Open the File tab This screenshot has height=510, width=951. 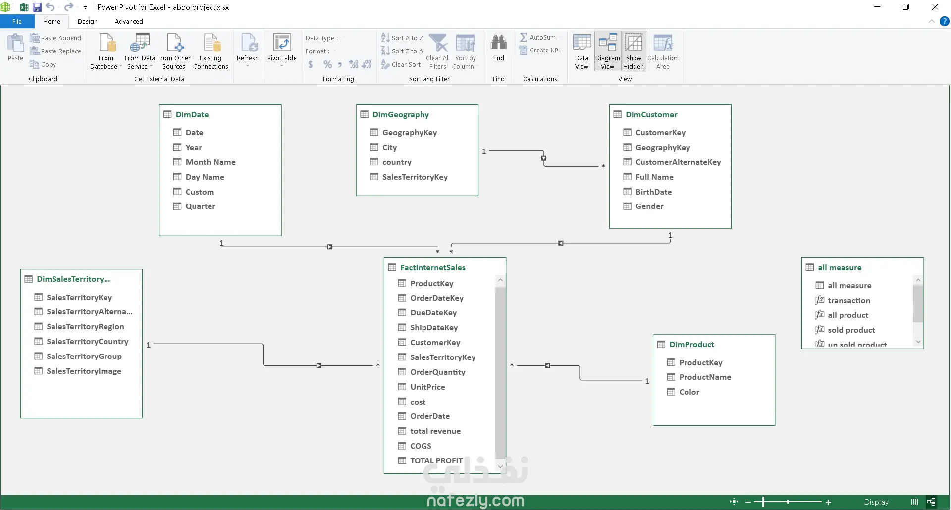click(x=17, y=21)
